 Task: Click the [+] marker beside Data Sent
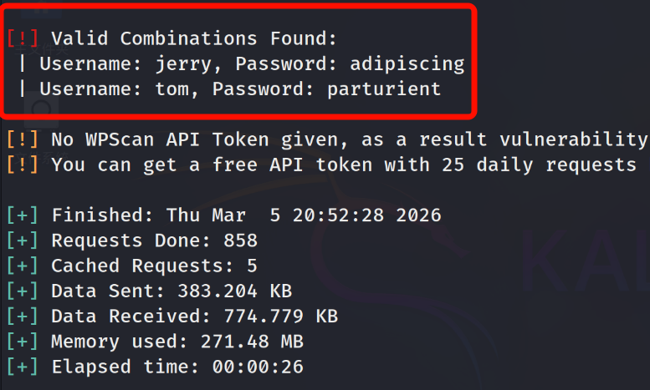pyautogui.click(x=22, y=291)
